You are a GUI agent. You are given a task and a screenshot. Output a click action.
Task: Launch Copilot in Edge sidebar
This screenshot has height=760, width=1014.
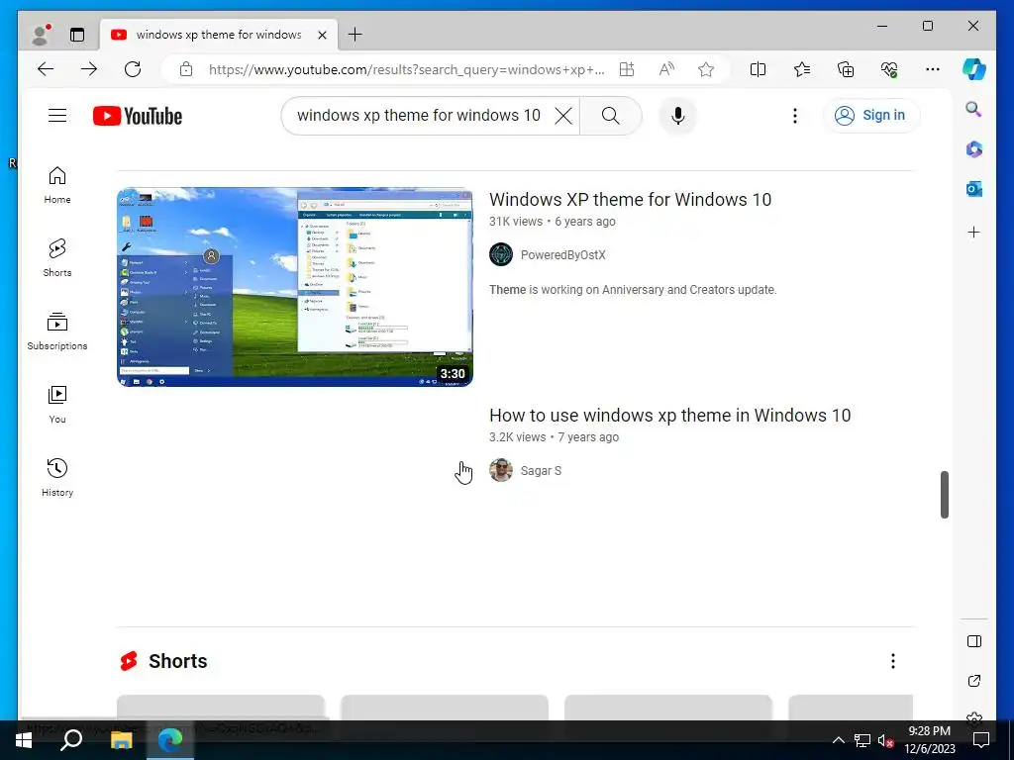pos(974,69)
